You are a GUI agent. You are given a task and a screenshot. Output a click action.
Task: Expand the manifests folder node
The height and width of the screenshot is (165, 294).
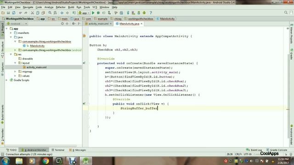11,33
